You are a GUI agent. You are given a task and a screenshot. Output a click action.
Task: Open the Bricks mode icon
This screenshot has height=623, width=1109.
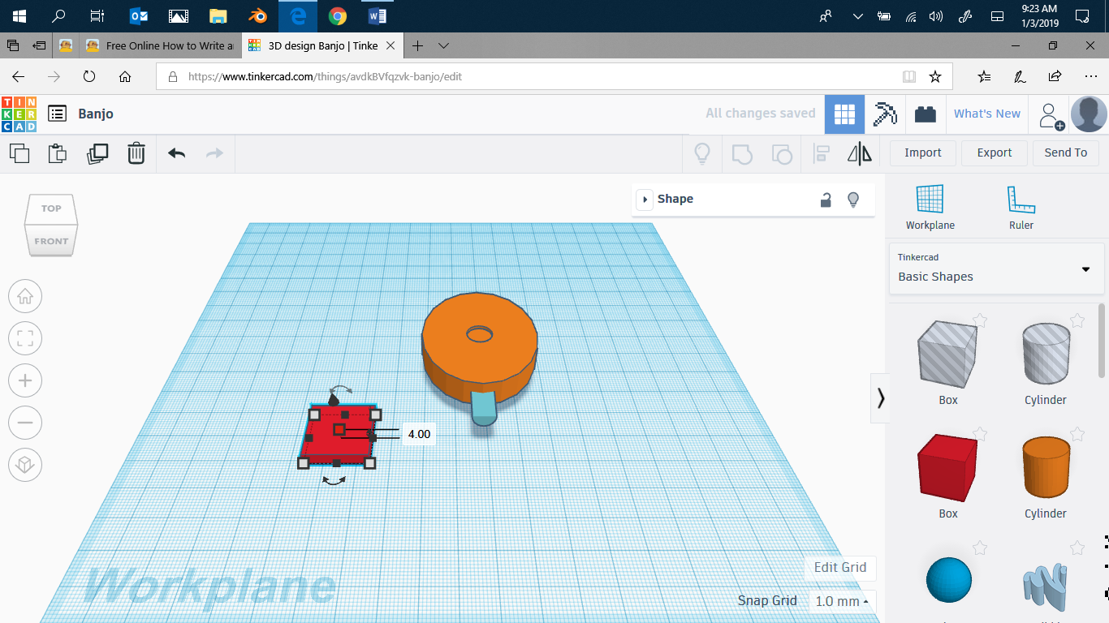[925, 114]
